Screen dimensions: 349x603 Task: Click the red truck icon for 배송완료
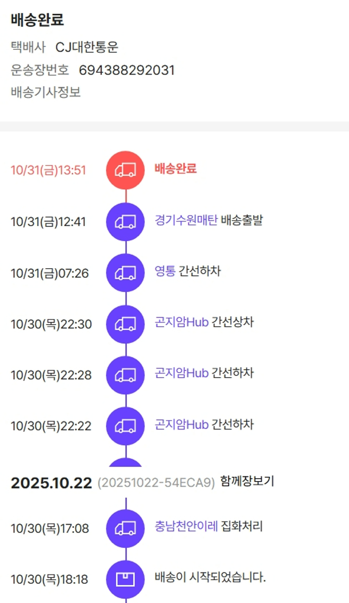pyautogui.click(x=126, y=170)
